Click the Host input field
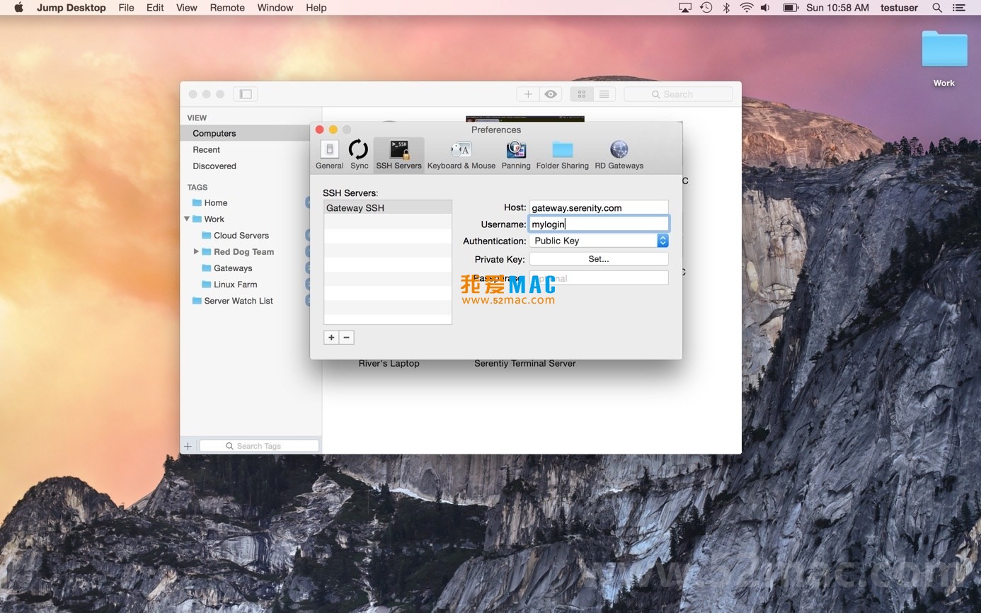 [599, 207]
